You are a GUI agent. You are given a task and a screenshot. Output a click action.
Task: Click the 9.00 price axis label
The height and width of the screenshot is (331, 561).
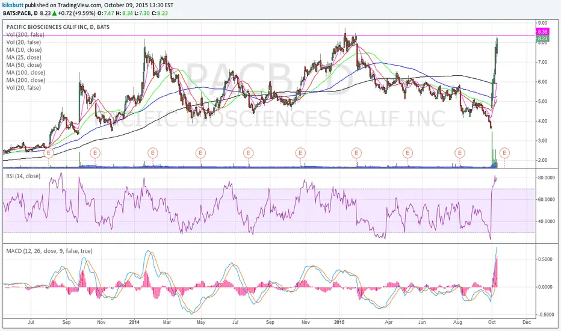coord(542,23)
